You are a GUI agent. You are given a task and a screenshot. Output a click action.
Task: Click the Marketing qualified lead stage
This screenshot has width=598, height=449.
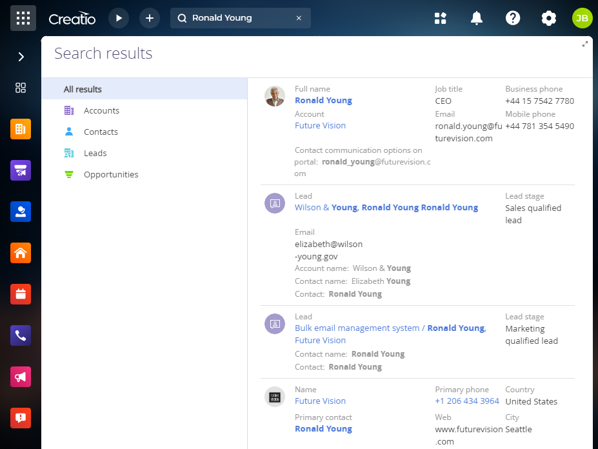point(532,335)
